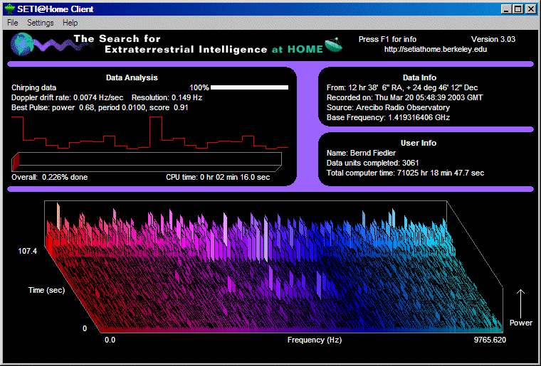This screenshot has height=366, width=541.
Task: Click the 'Resolution: 0.149 Hz' text
Action: [x=167, y=98]
